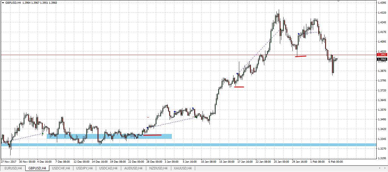Click the 1.3870 price scale label
Viewport: 388px width, 172px height.
[x=382, y=71]
